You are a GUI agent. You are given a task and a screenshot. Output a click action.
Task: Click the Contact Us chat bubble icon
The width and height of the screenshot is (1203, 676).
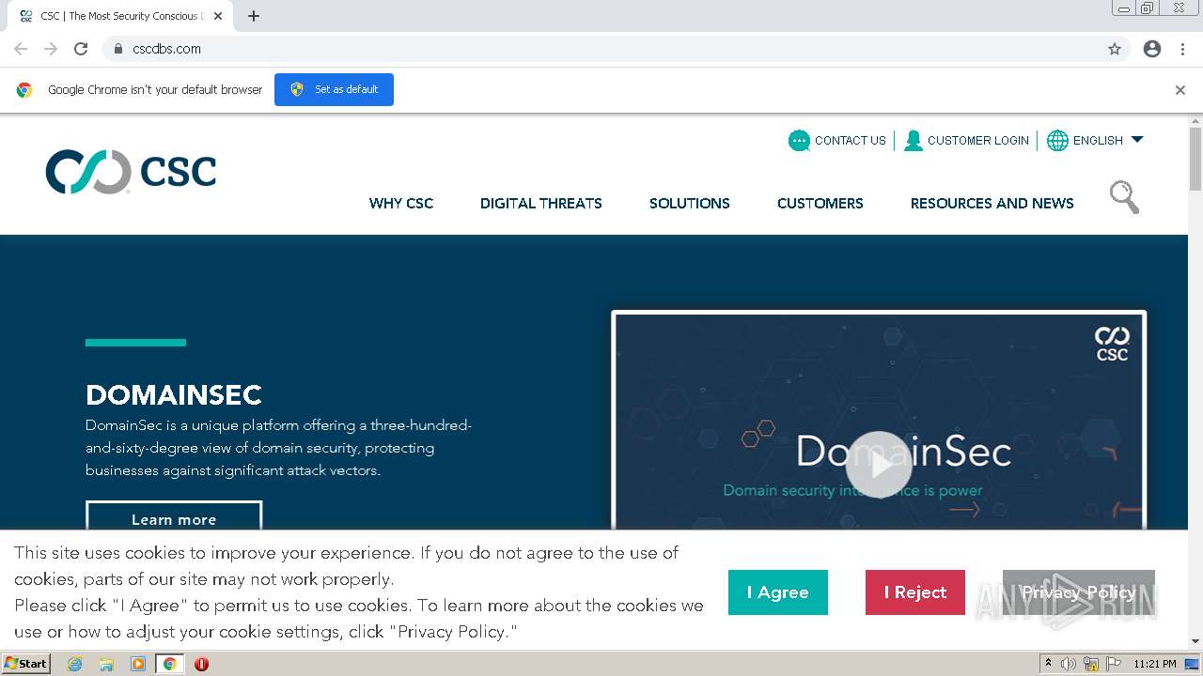pos(799,141)
